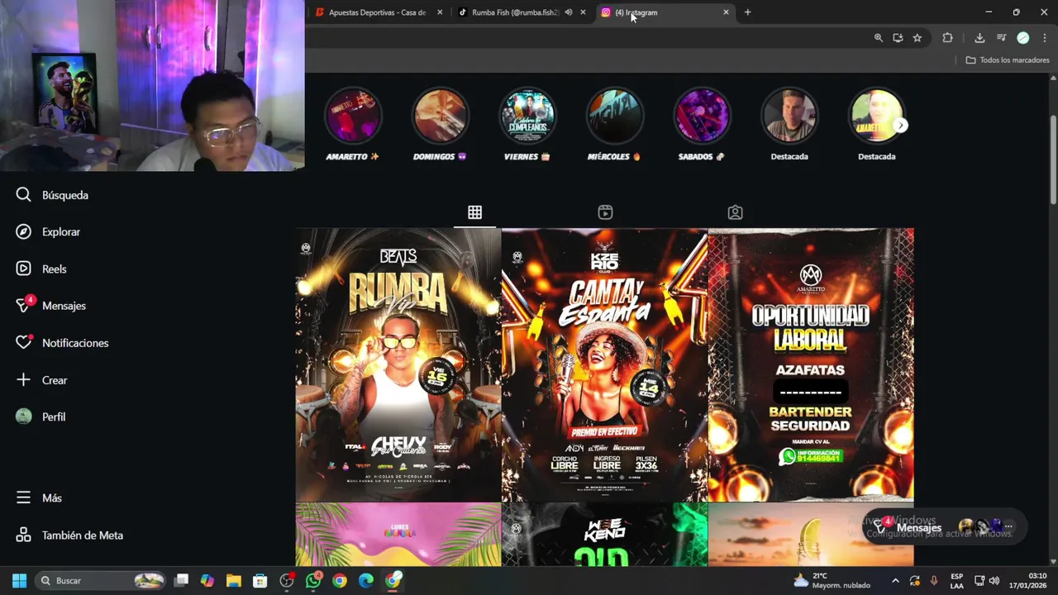
Task: Click the taskbar Buscar search box
Action: pyautogui.click(x=102, y=581)
